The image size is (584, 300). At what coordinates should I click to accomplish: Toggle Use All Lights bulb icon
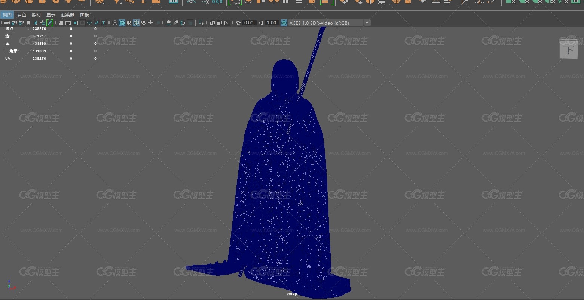pyautogui.click(x=150, y=23)
